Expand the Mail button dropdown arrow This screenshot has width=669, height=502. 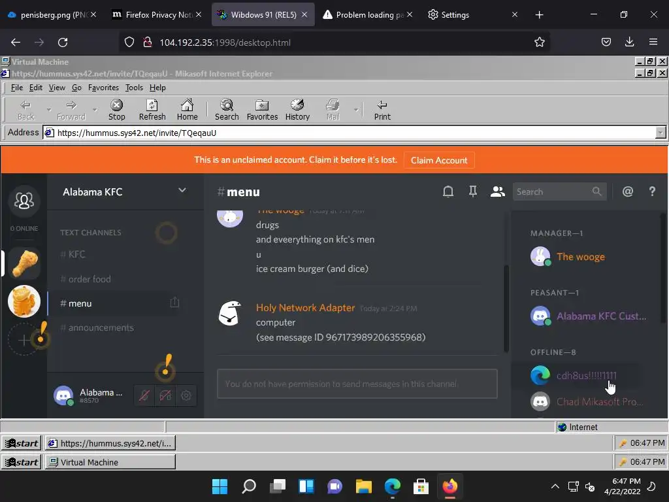click(x=356, y=110)
